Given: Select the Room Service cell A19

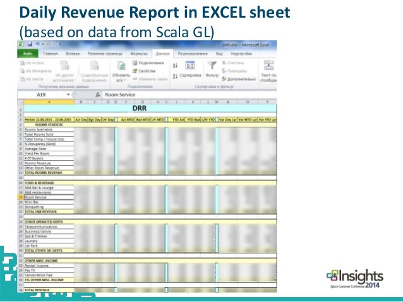Looking at the screenshot, I should click(49, 197).
